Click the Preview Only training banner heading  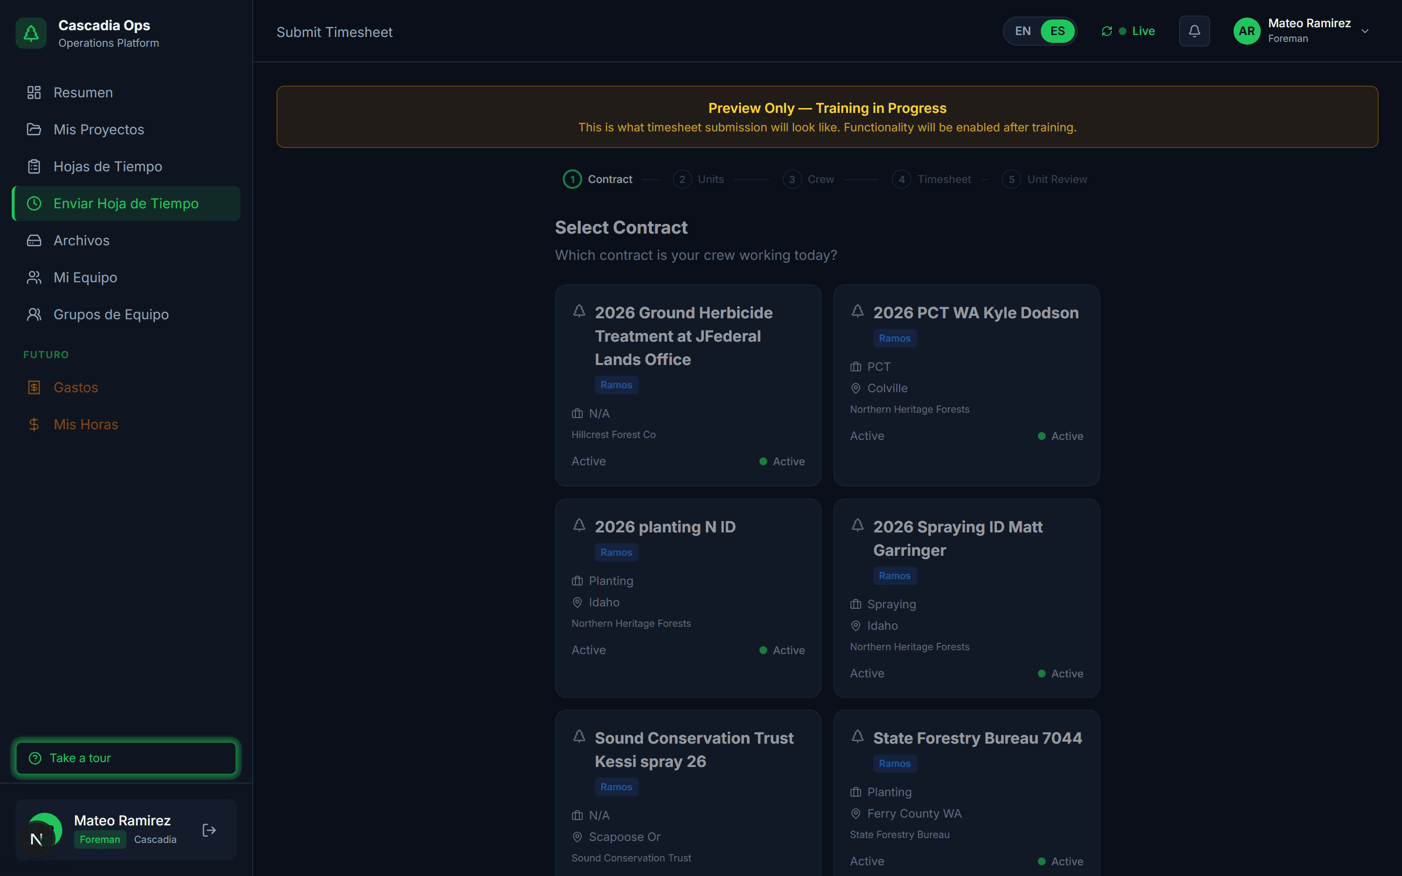point(827,109)
